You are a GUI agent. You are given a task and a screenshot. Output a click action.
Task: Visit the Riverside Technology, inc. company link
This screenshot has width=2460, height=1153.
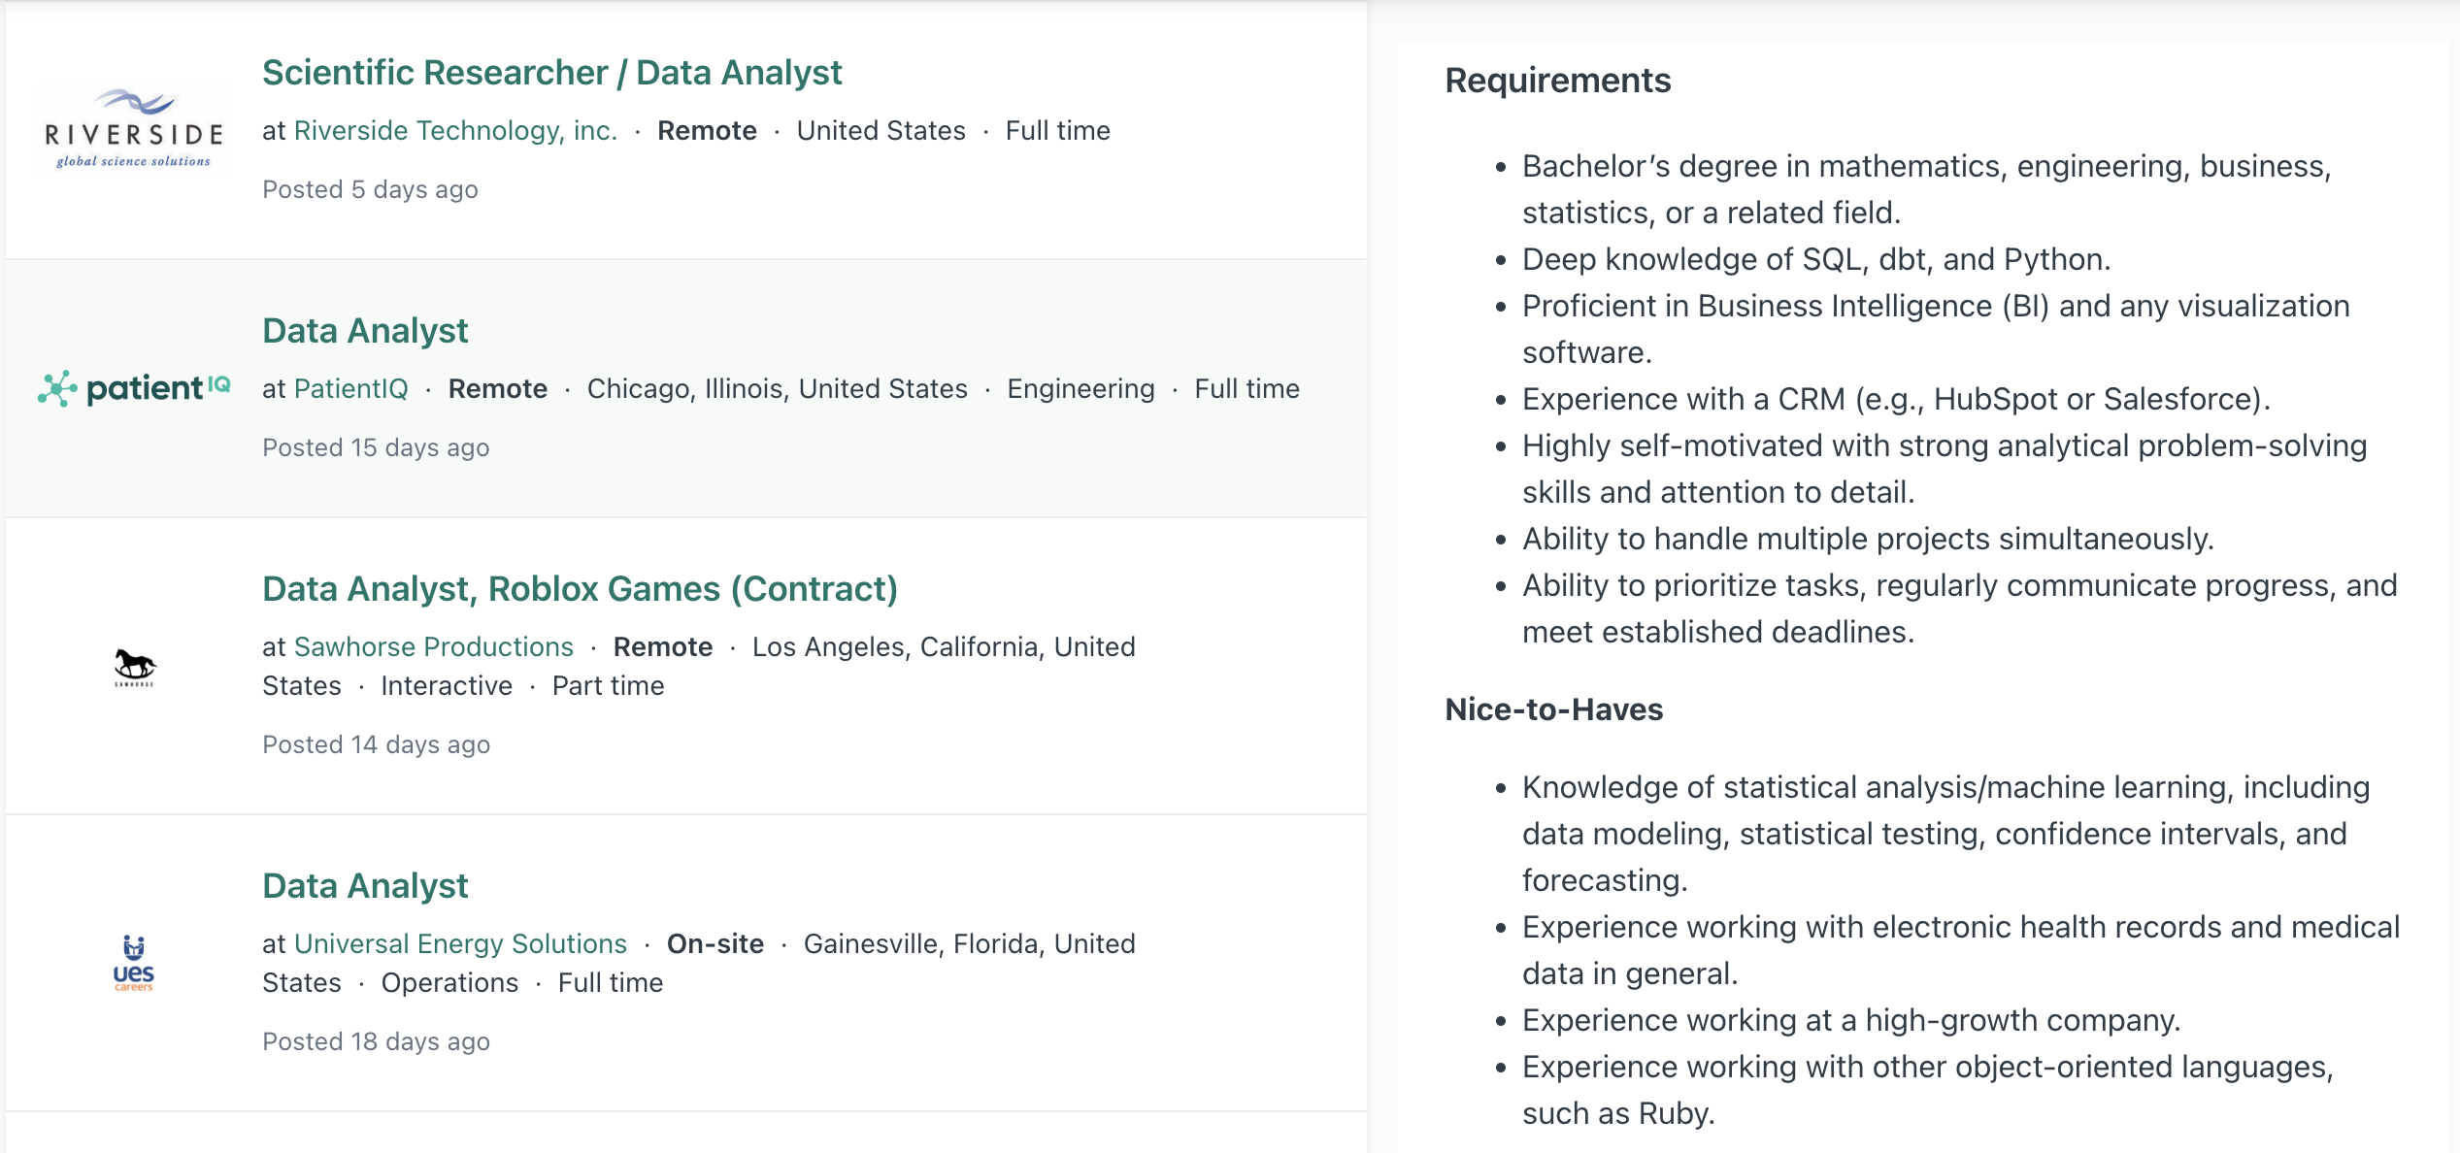click(x=455, y=131)
